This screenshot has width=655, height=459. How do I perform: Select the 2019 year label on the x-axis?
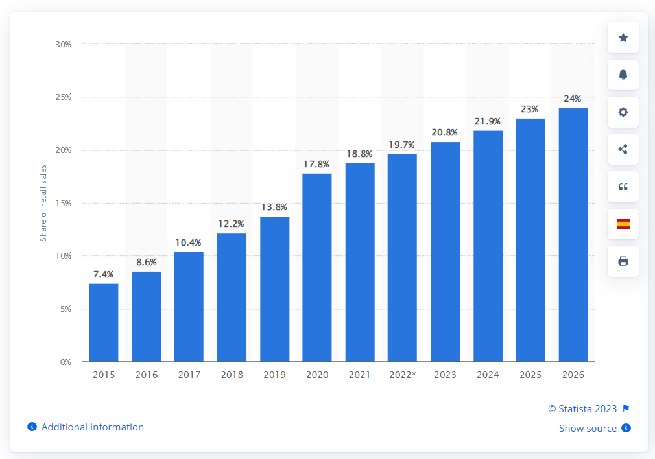274,375
